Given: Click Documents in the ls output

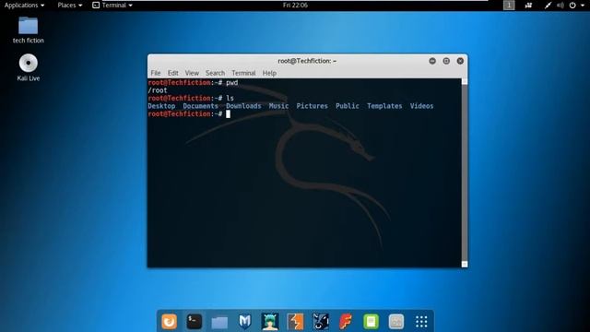Looking at the screenshot, I should (201, 106).
